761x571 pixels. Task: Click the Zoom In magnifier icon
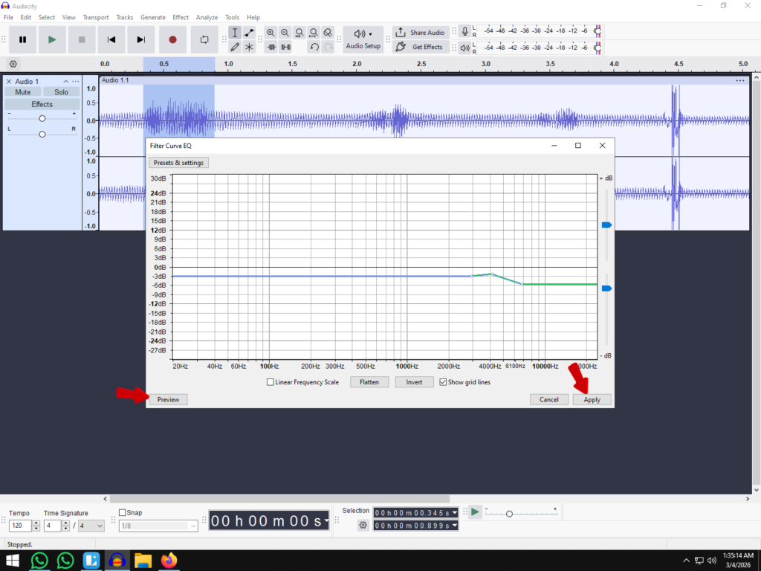[271, 33]
